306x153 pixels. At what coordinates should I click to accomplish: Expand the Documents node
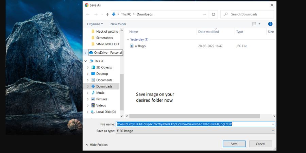tap(88, 80)
